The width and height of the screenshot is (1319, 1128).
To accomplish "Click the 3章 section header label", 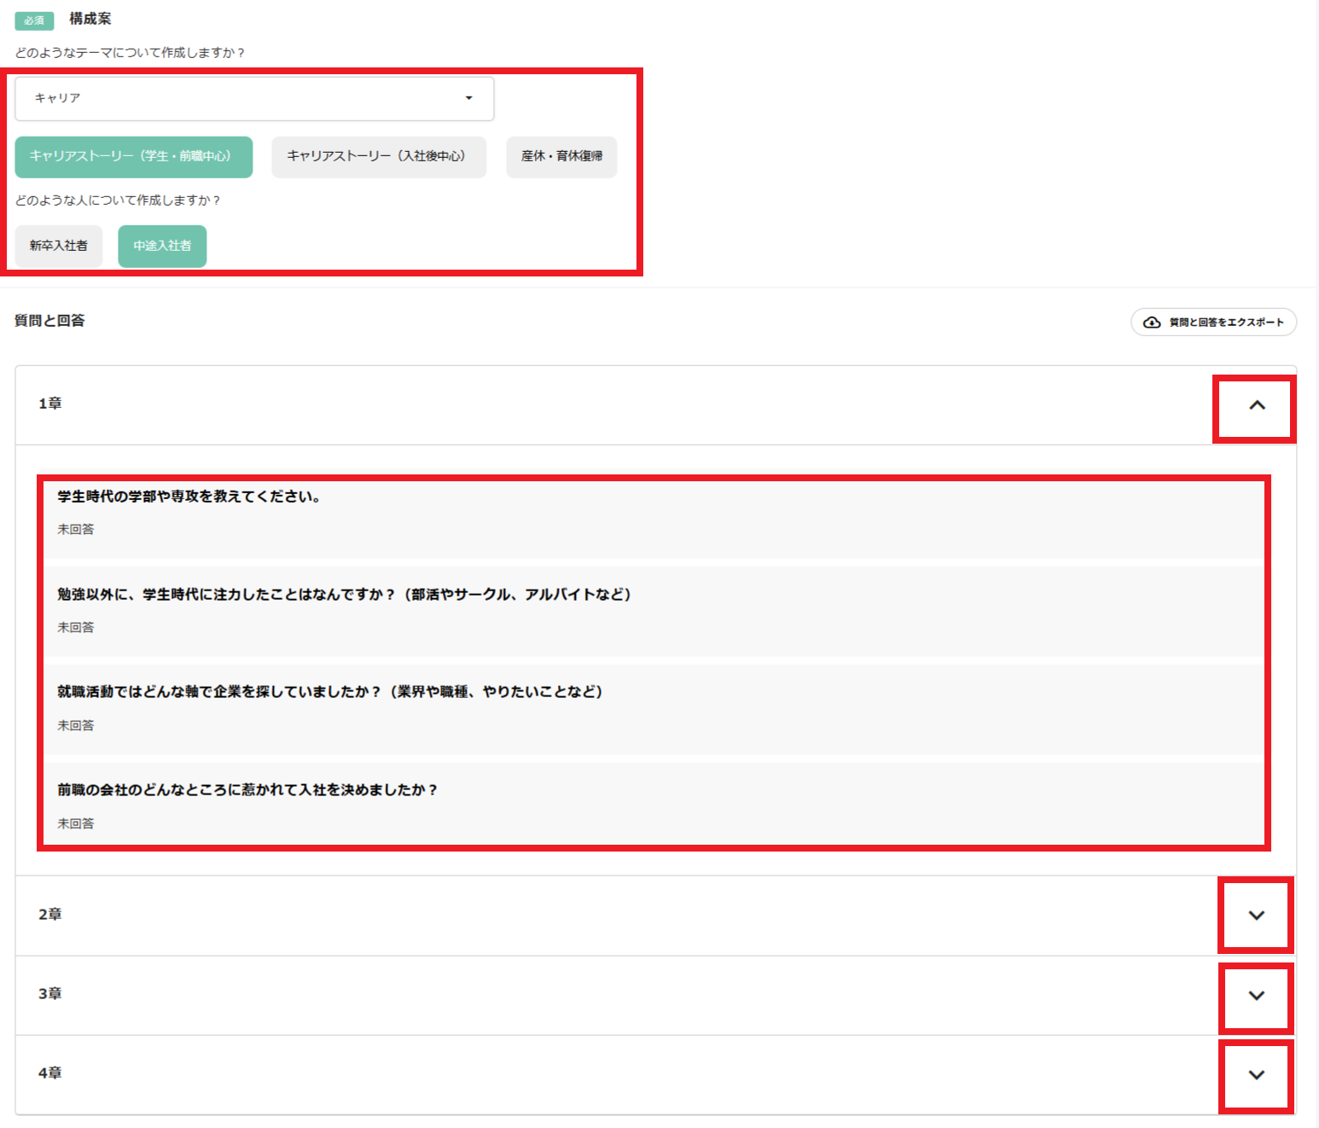I will [50, 994].
